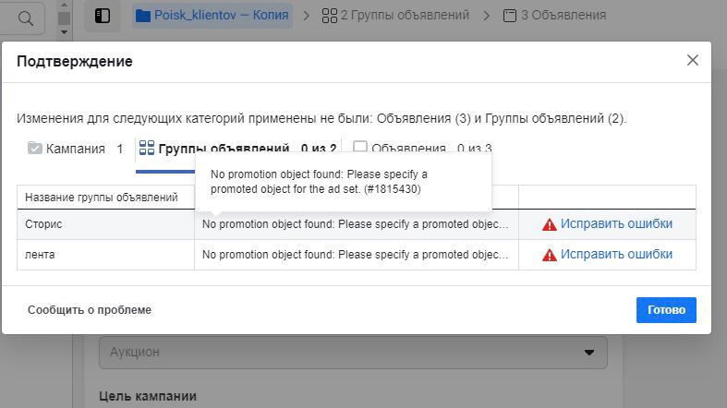Close the Подтверждение dialog with X
The height and width of the screenshot is (408, 727).
693,61
